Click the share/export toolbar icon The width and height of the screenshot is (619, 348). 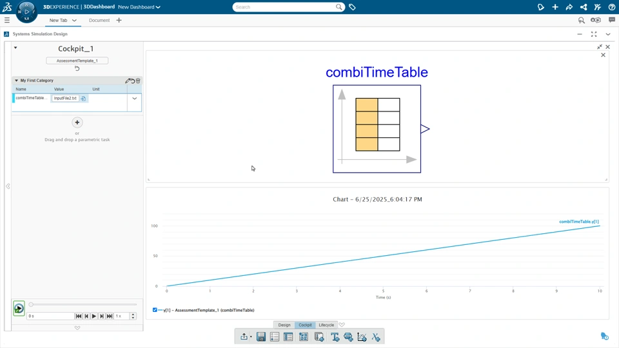[244, 336]
